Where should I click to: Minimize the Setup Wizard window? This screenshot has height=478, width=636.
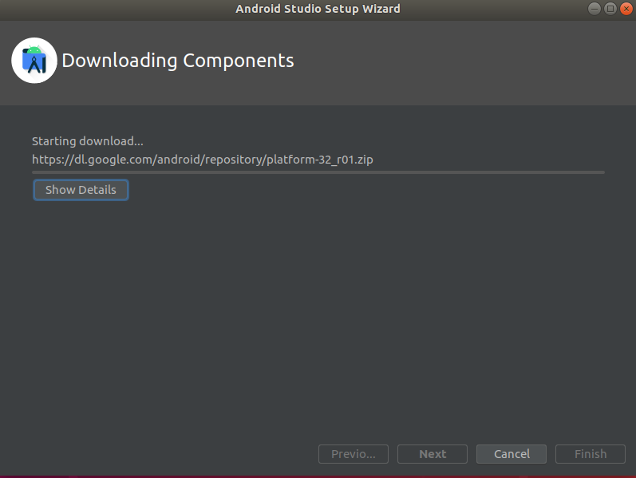(x=595, y=9)
